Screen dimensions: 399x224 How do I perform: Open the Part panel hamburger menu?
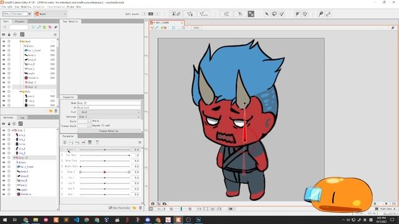click(55, 35)
